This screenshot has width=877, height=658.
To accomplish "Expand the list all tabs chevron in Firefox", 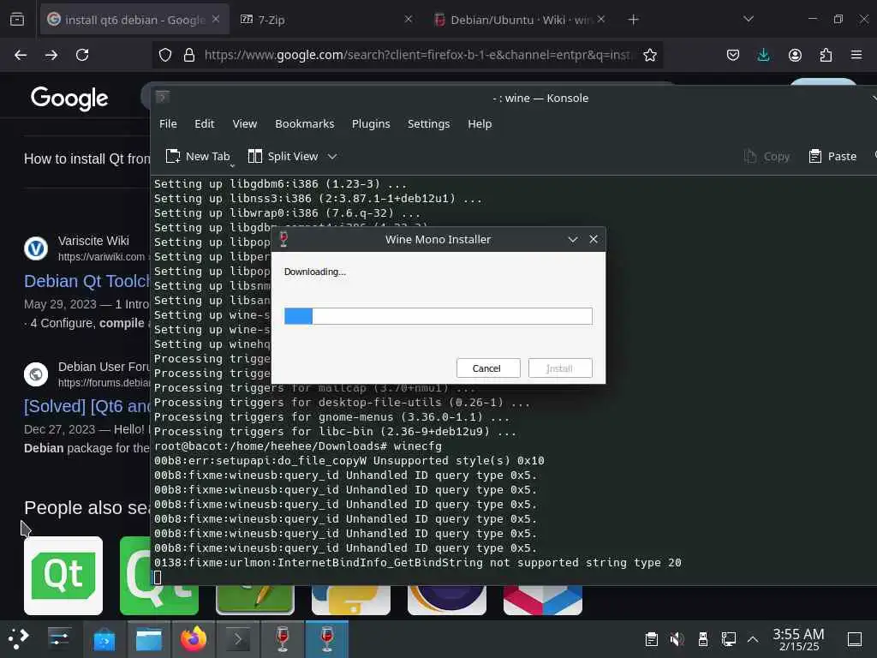I will (749, 20).
